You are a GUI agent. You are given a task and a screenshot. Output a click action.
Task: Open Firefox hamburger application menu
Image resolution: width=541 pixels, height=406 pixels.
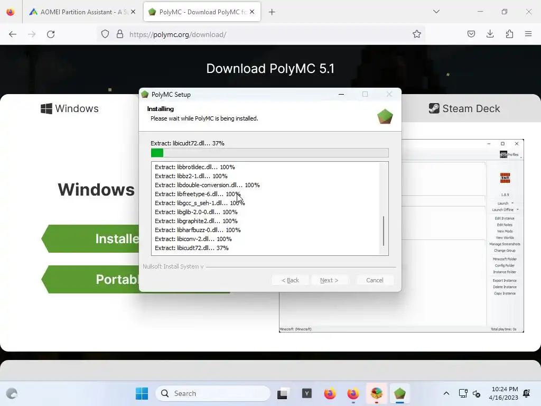pos(528,34)
